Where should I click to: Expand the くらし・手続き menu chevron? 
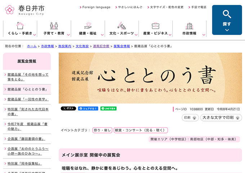coord(35,35)
